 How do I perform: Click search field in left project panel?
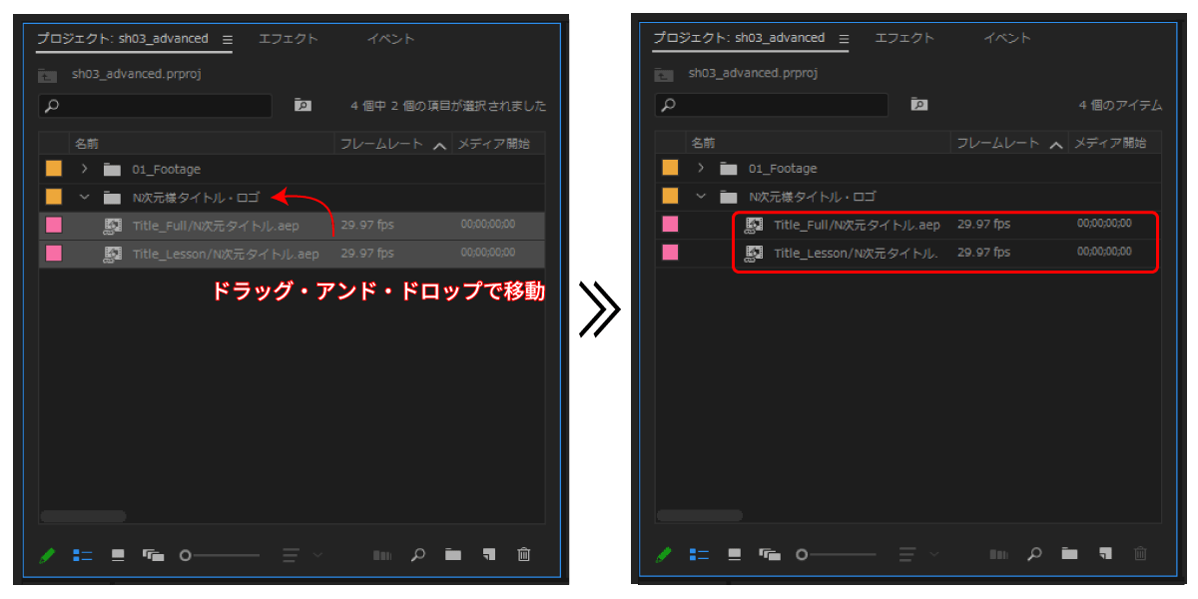click(x=155, y=105)
